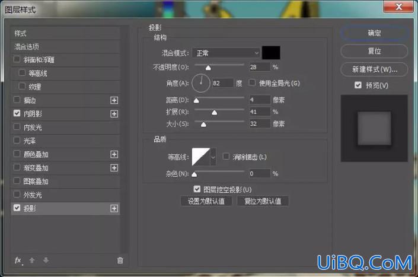Delete effect with the trash icon

120,260
